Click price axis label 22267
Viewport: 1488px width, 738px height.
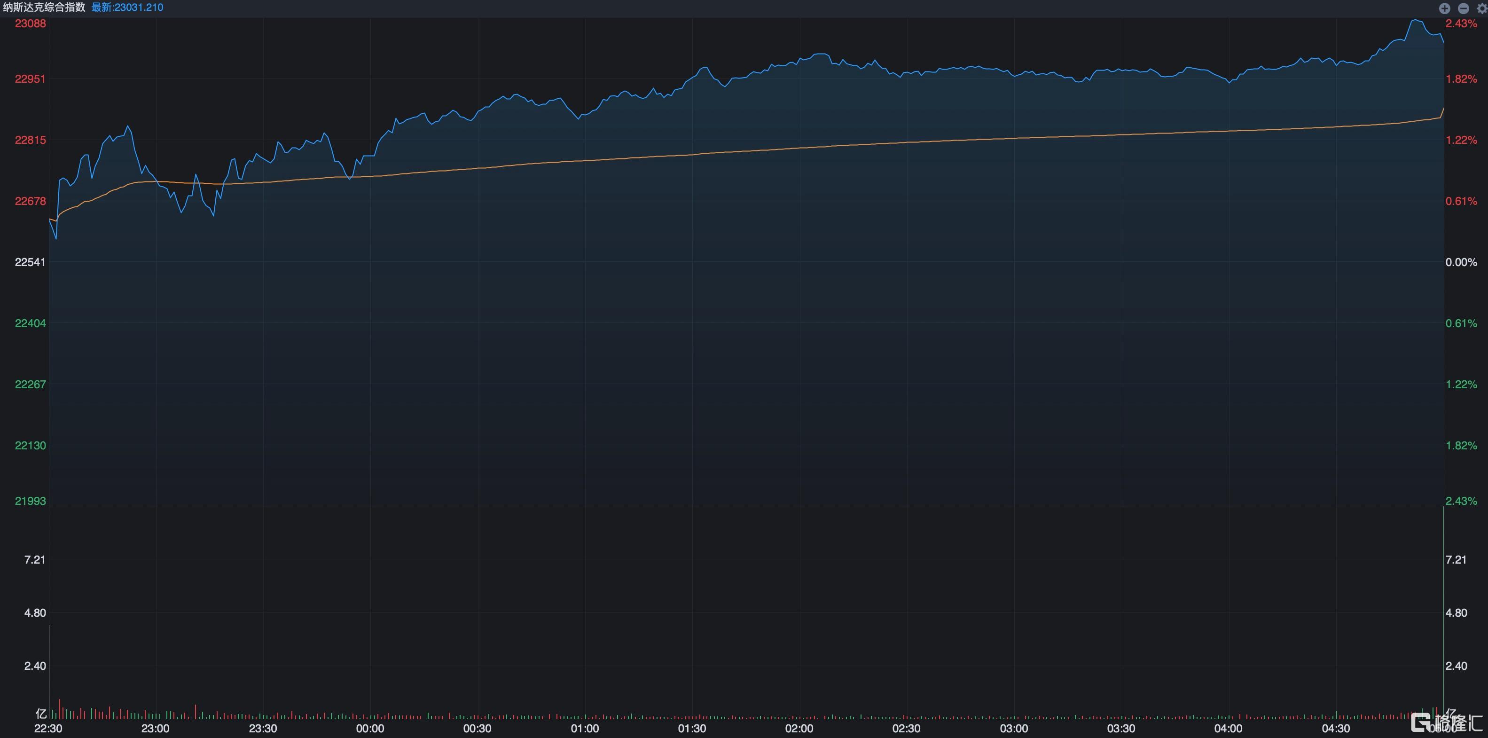(30, 385)
